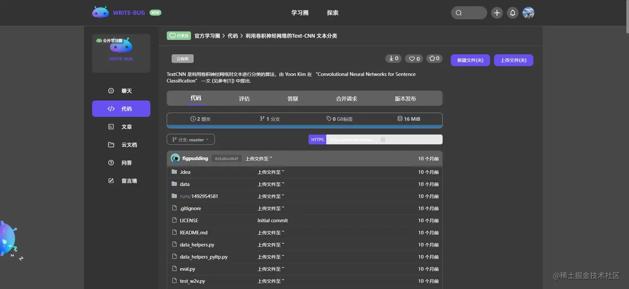Open the data_helpers.py file
This screenshot has height=289, width=629.
click(x=197, y=245)
